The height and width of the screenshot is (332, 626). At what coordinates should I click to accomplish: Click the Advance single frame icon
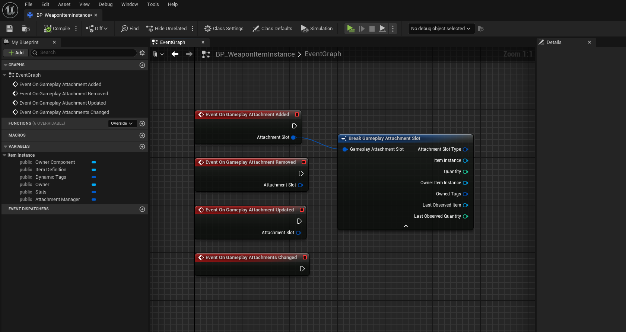362,29
